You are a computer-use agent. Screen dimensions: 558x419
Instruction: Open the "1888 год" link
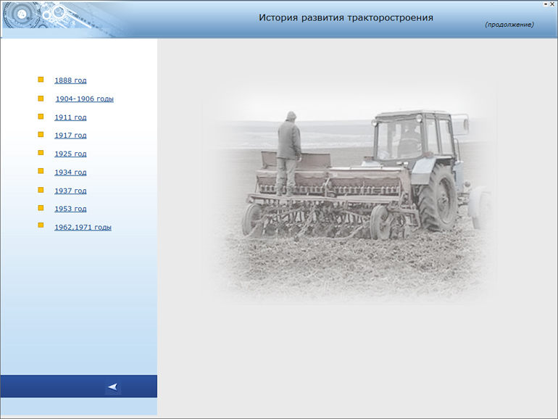[70, 80]
